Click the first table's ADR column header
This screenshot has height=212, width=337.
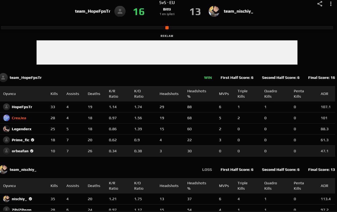point(324,94)
